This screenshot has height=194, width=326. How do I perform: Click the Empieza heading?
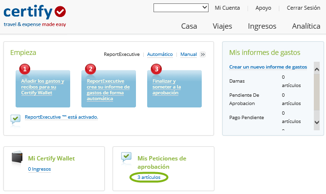click(23, 53)
